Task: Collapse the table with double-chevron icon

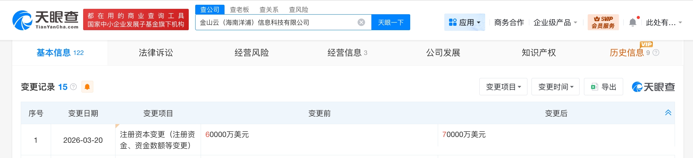Action: click(x=668, y=113)
